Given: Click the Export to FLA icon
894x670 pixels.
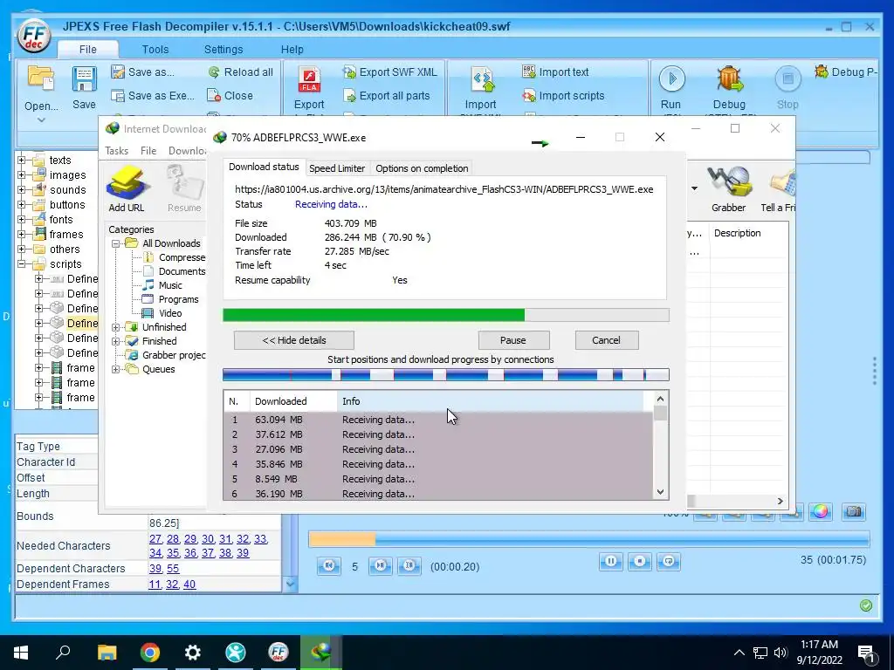Looking at the screenshot, I should (309, 79).
